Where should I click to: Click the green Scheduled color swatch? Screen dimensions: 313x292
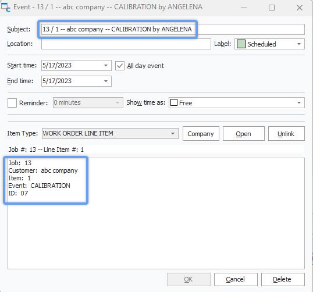(x=241, y=44)
